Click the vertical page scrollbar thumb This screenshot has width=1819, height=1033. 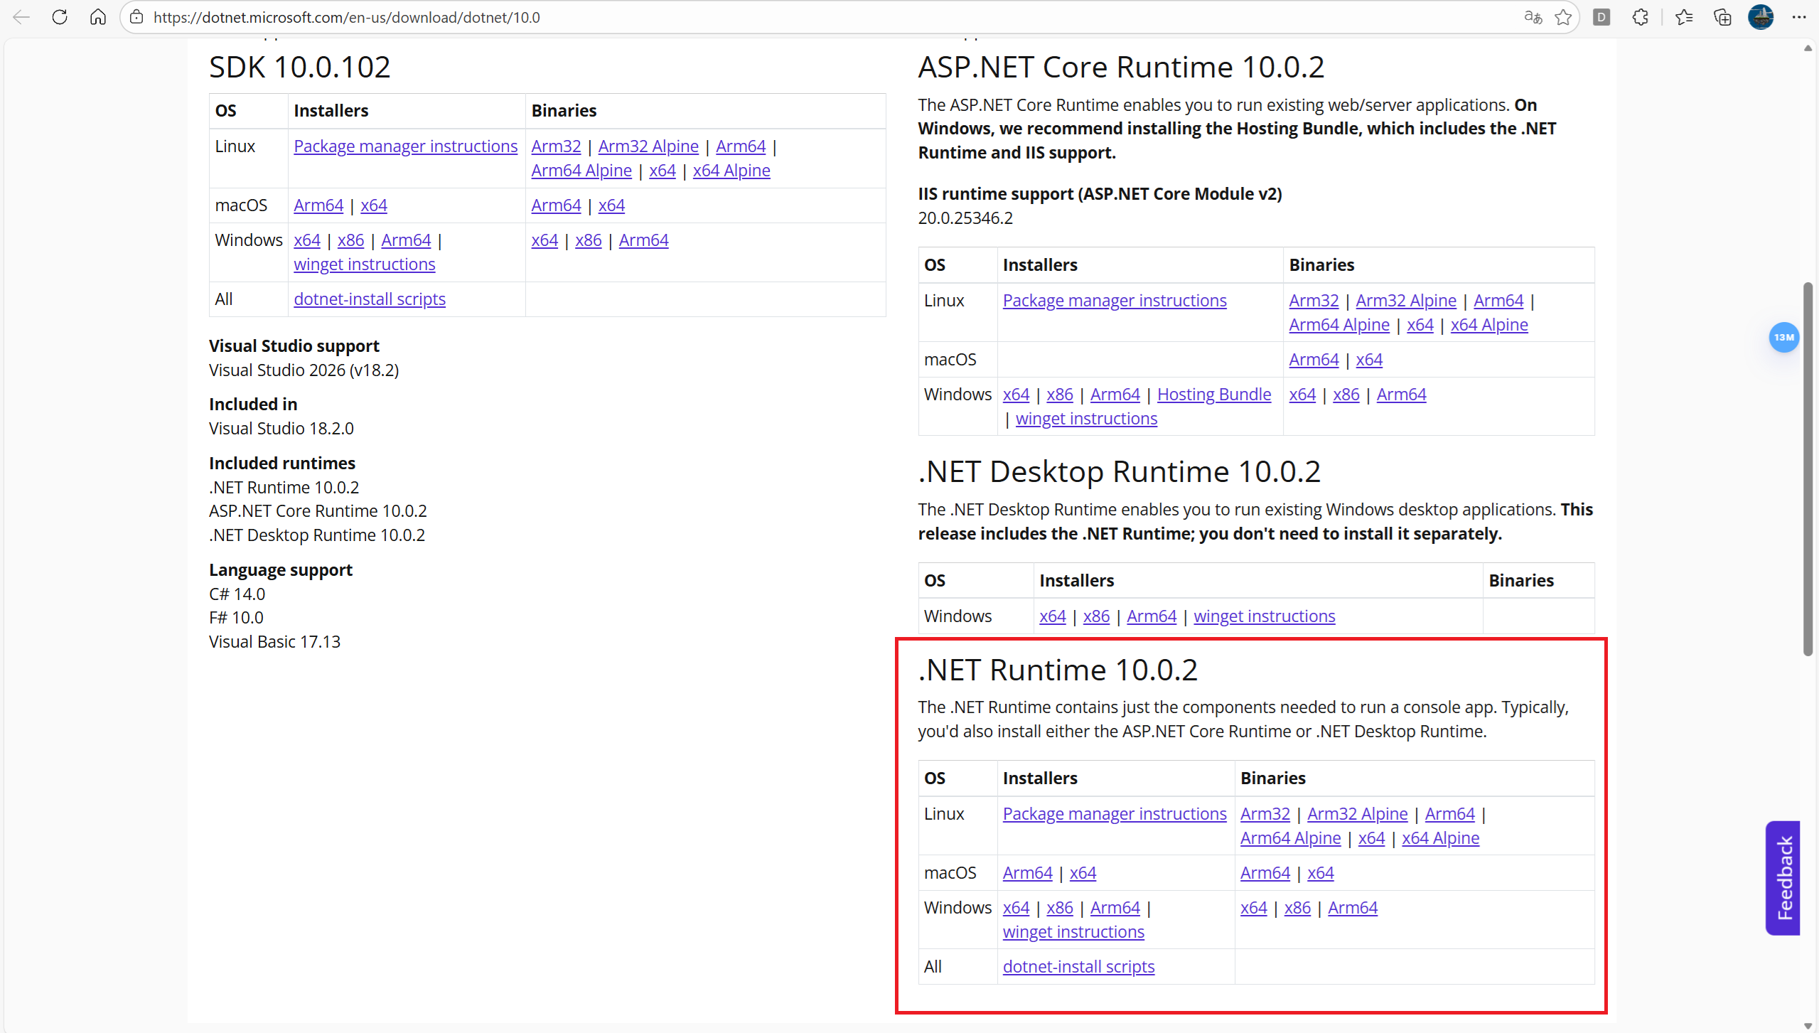pos(1808,469)
